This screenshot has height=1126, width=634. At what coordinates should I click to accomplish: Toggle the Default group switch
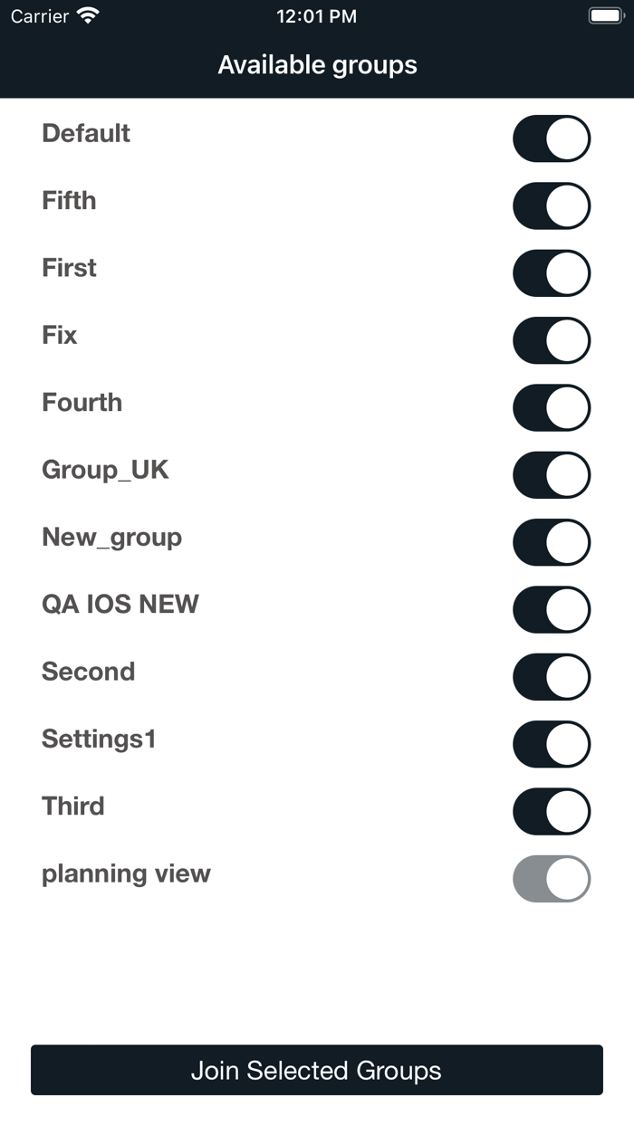552,138
